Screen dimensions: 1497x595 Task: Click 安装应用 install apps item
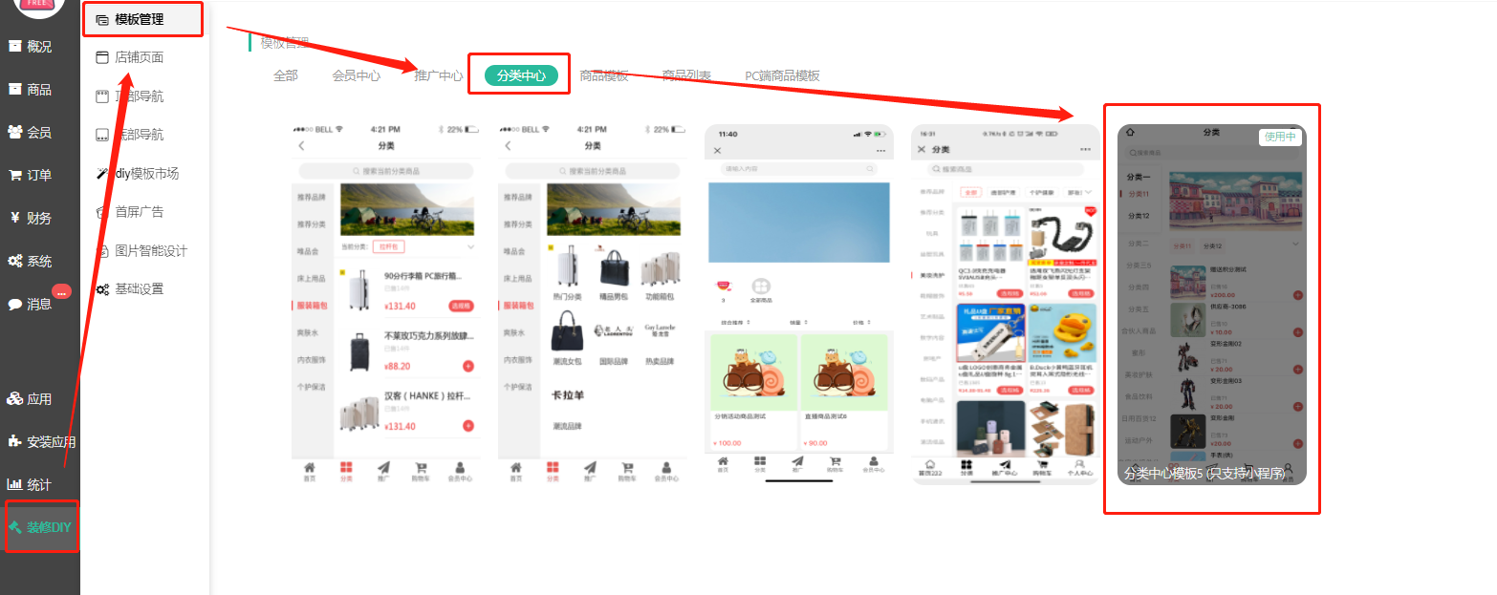point(42,442)
